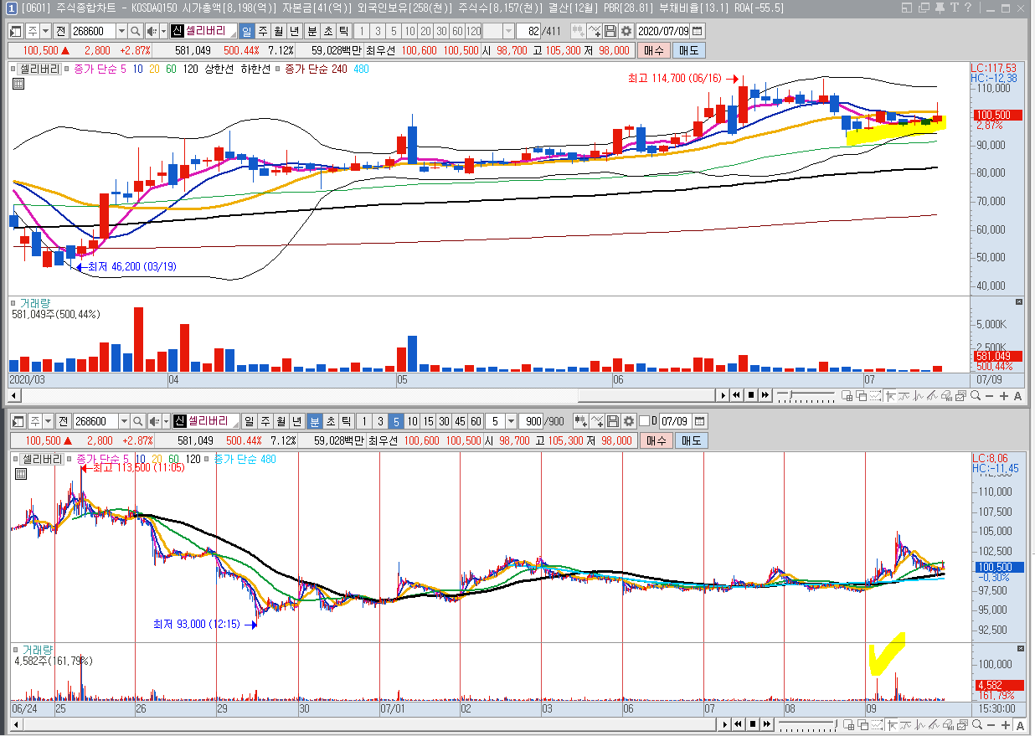Select the 일 (daily) period in bottom chart
Screen dimensions: 1035x736
(250, 420)
